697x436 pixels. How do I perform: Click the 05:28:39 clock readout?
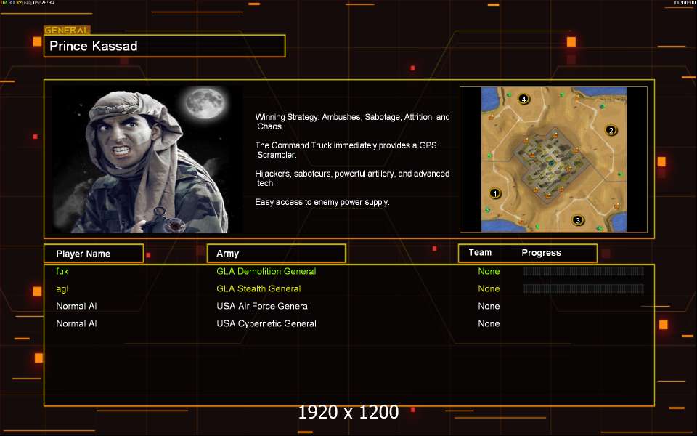point(44,3)
